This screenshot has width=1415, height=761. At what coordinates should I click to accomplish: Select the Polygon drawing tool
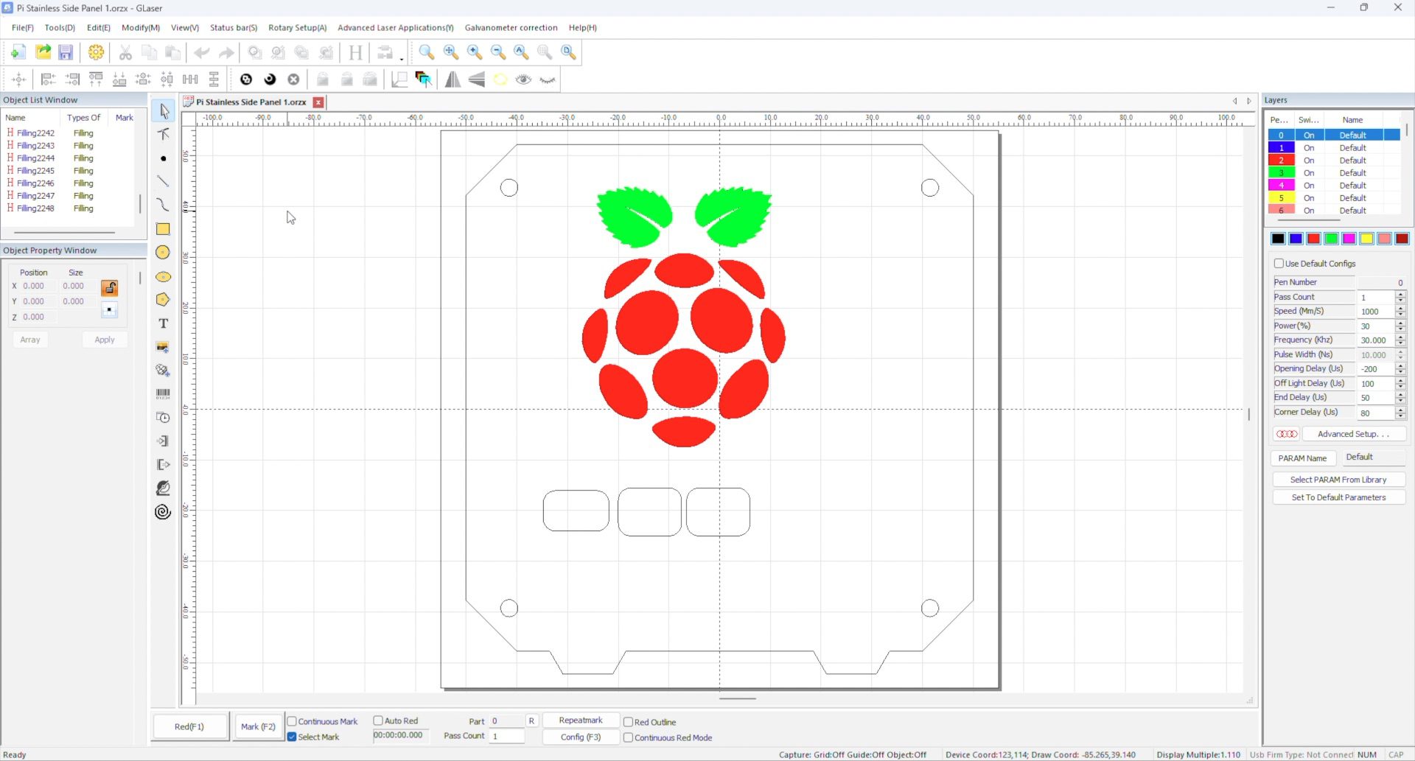tap(163, 300)
